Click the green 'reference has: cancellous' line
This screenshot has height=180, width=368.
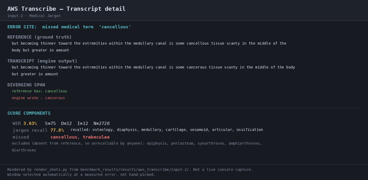[x=39, y=91]
